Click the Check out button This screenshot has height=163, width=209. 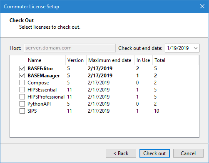pos(154,153)
